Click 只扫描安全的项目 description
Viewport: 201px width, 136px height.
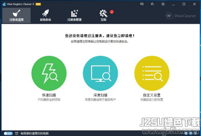point(49,100)
